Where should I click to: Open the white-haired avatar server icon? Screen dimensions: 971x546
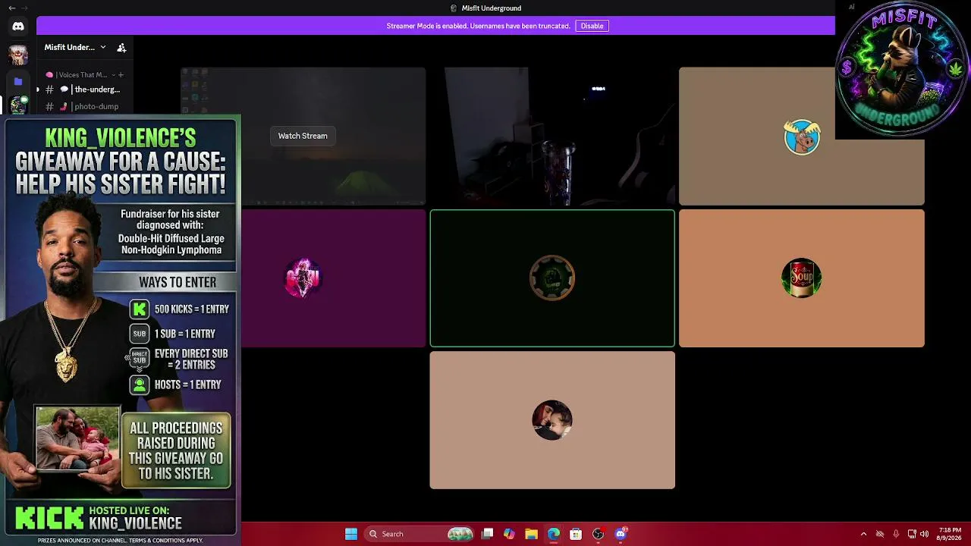click(x=18, y=54)
